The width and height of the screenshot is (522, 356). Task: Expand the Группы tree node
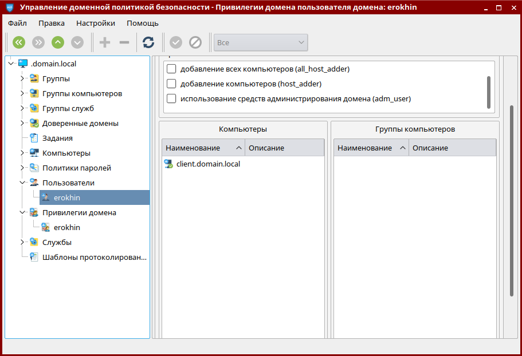tap(22, 78)
